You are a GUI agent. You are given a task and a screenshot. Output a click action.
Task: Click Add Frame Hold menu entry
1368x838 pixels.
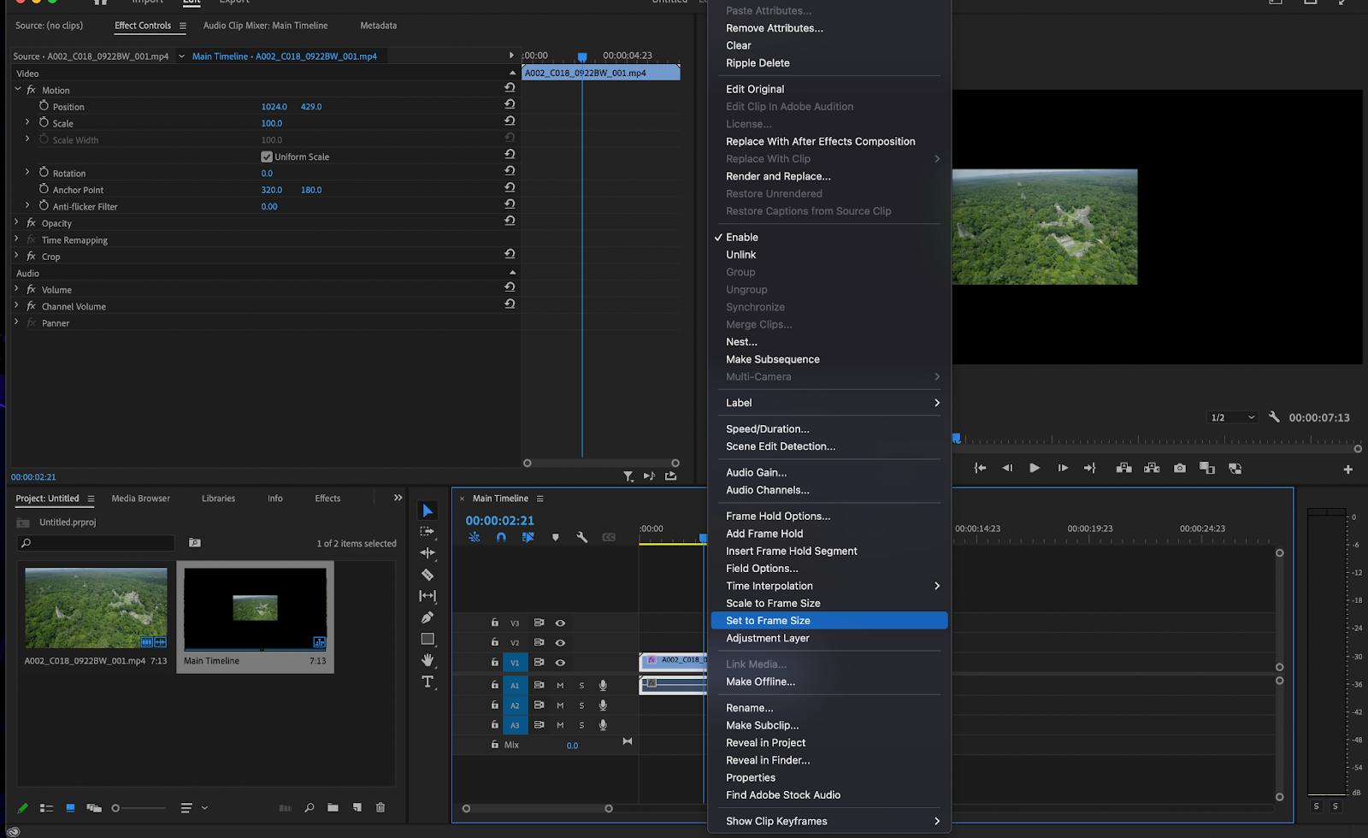tap(829, 534)
